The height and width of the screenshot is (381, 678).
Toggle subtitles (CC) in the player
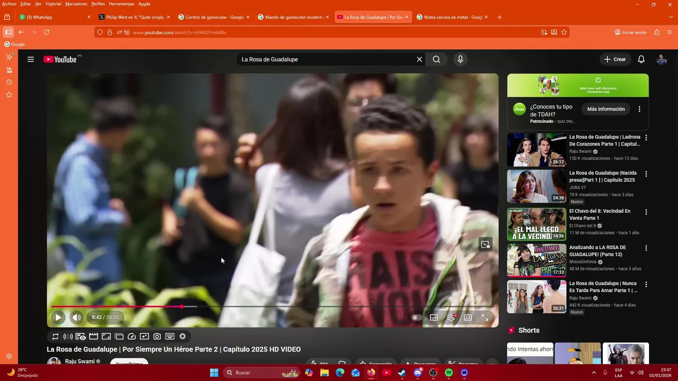pyautogui.click(x=434, y=317)
